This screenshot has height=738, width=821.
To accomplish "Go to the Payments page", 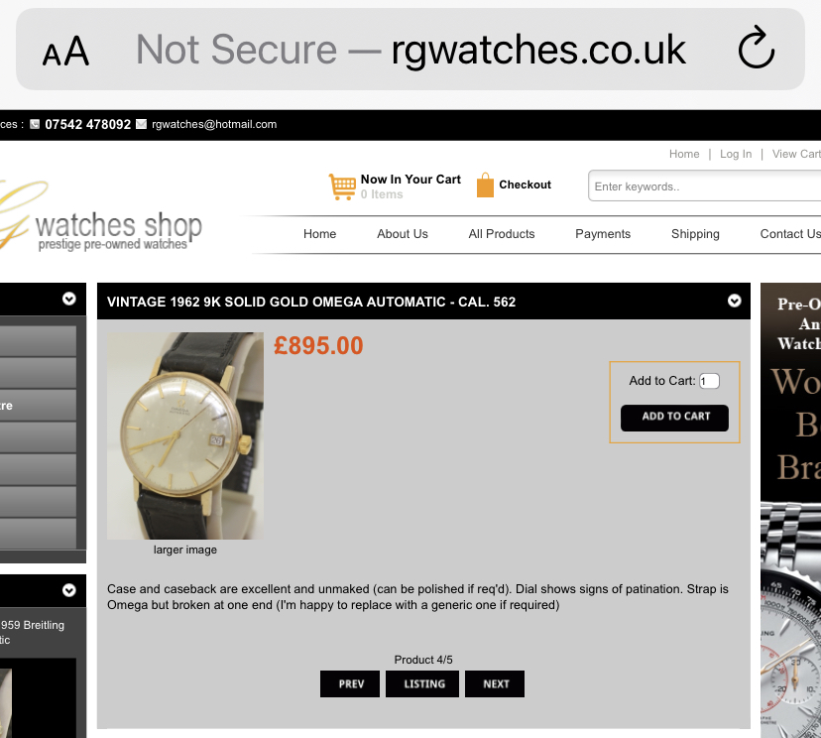I will pos(603,234).
